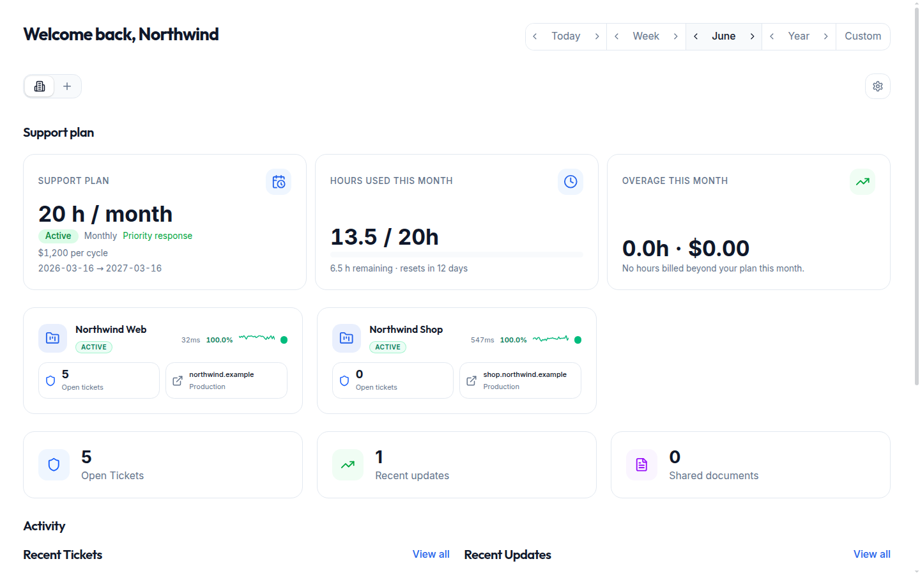The image size is (920, 575).
Task: Click the 13.5 / 20h hours value
Action: tap(385, 237)
